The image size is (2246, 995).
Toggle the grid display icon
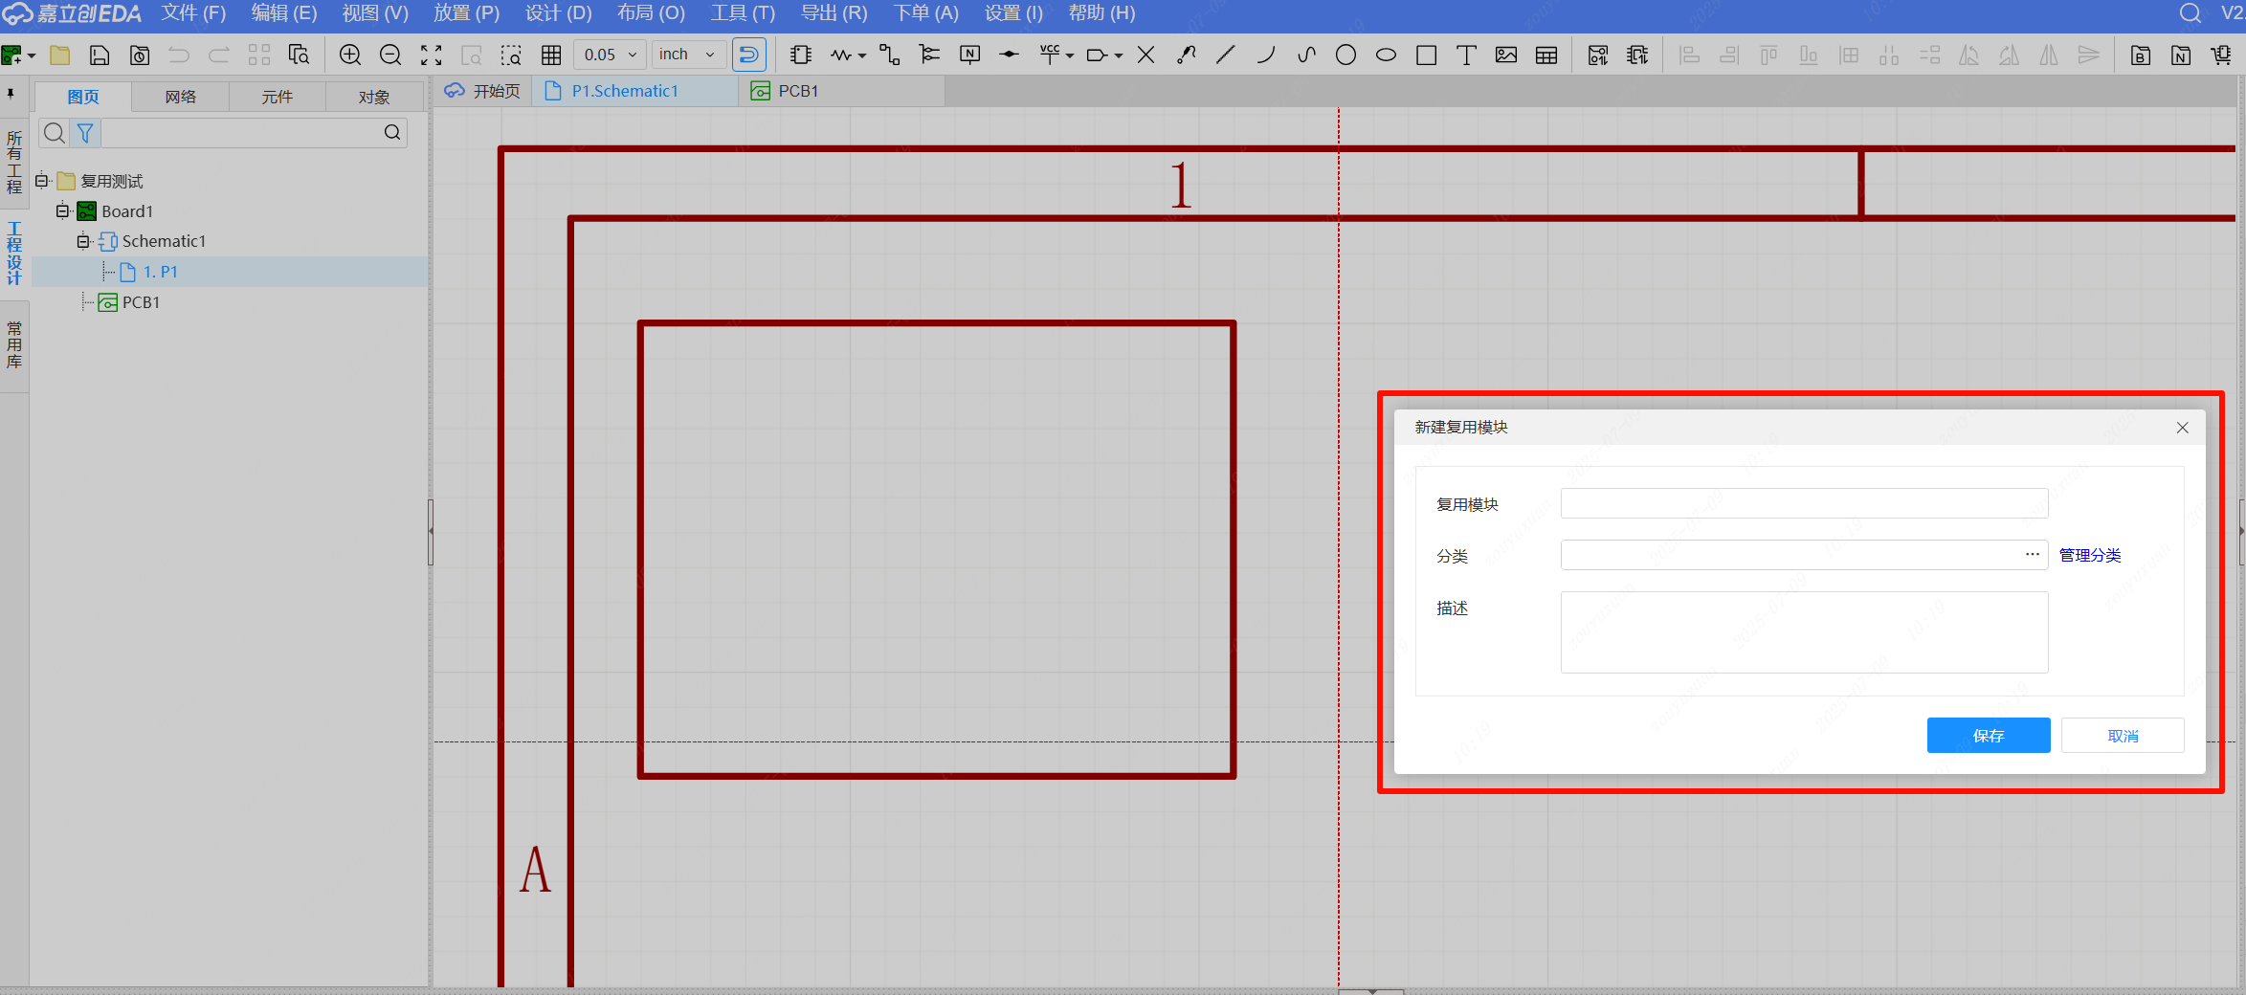point(551,55)
